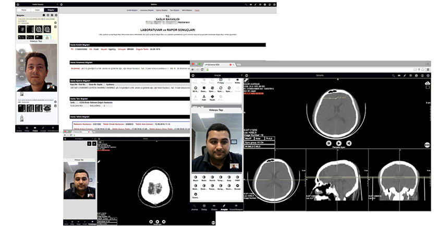Click pencil icon in Tetkikler header

coord(255,5)
